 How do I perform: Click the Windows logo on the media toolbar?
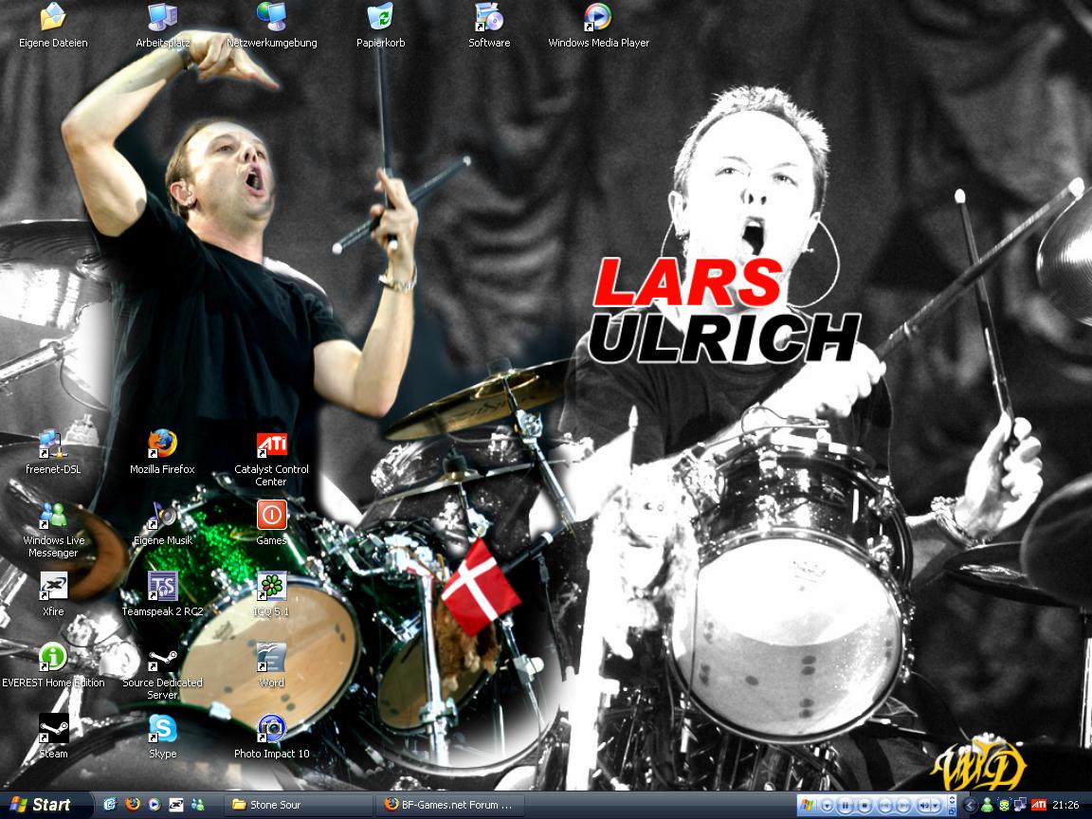coord(808,805)
